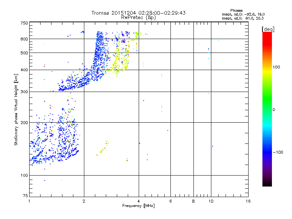Click the y-axis '100' tick label
This screenshot has height=219, width=292.
click(x=24, y=175)
